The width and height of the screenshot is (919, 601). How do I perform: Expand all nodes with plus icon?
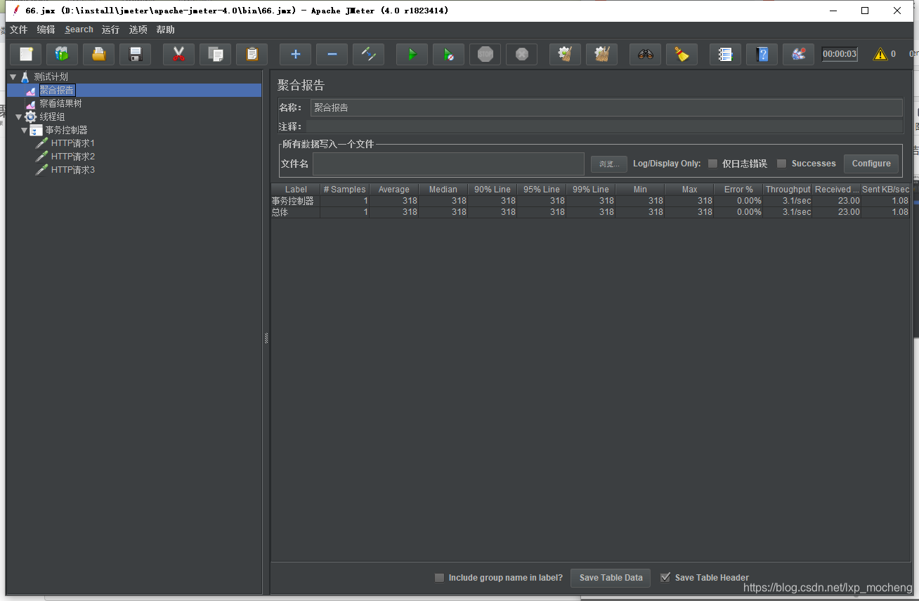click(296, 54)
